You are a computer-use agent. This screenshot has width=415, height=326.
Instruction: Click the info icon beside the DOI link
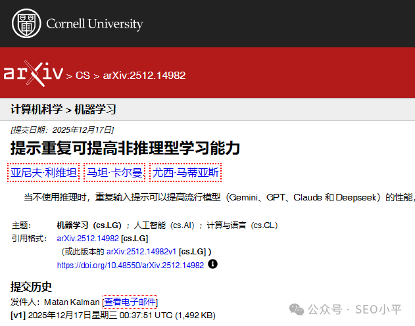tap(212, 264)
